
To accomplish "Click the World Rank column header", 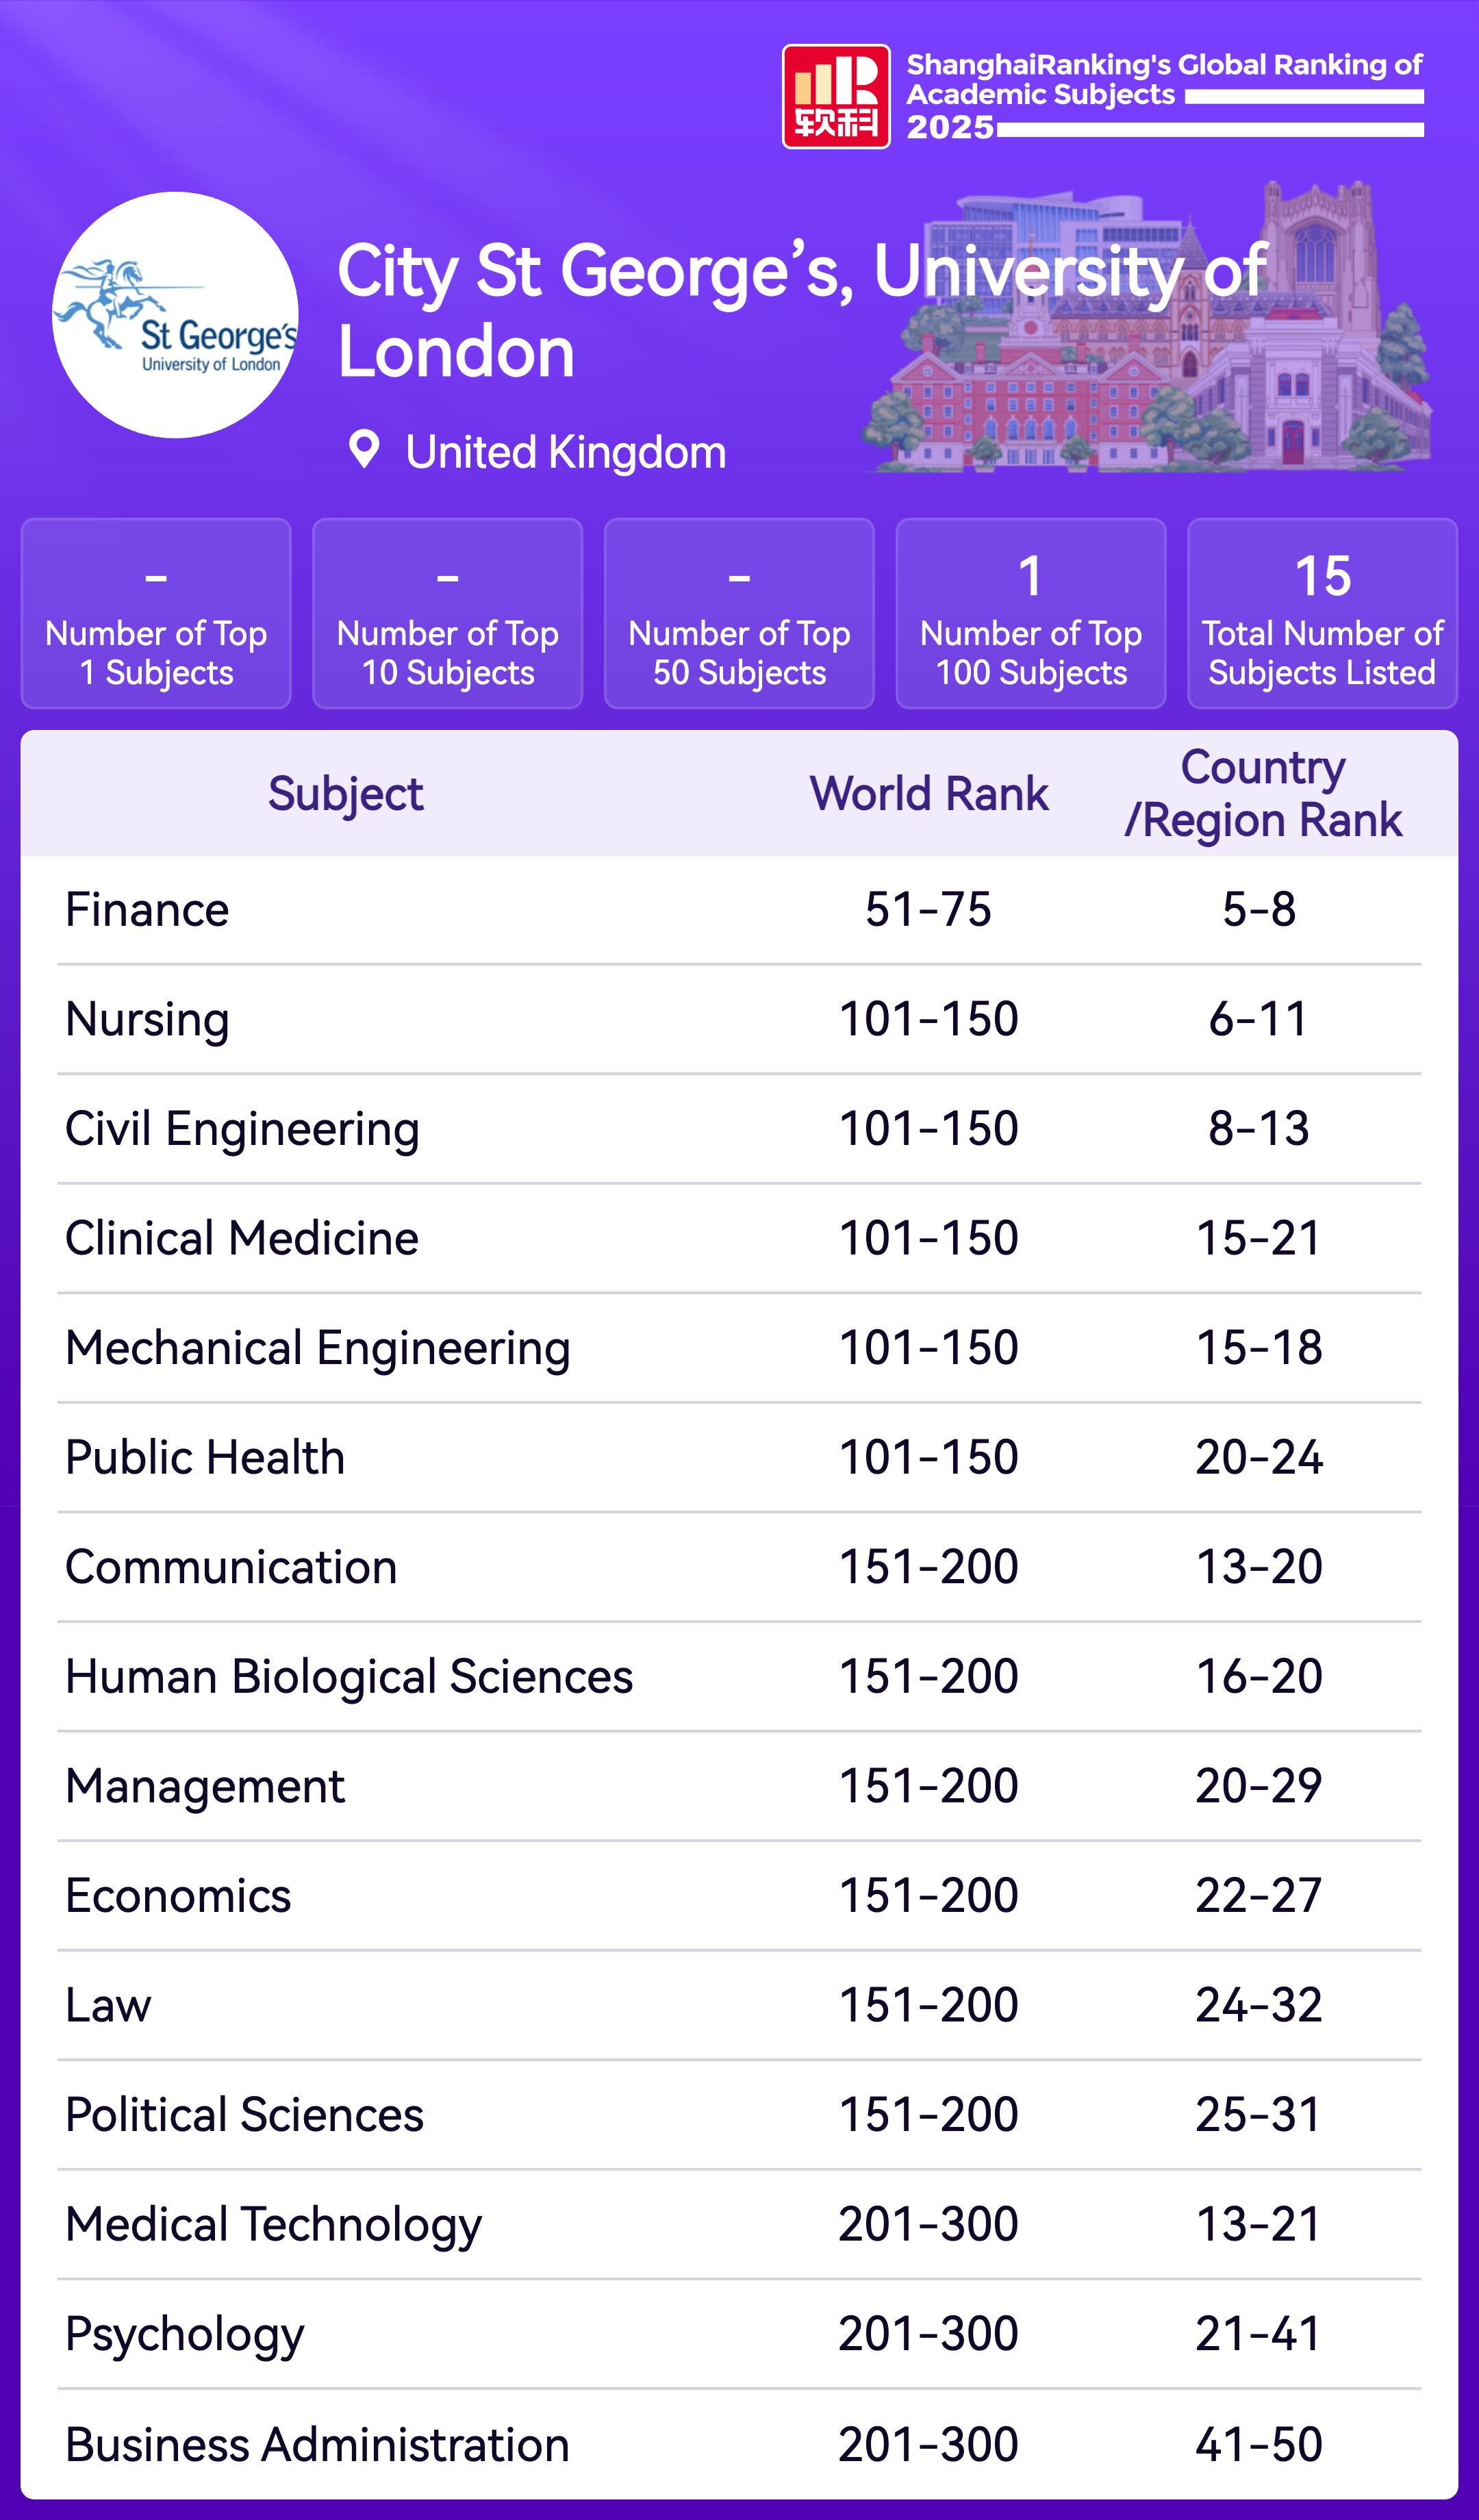I will click(928, 794).
